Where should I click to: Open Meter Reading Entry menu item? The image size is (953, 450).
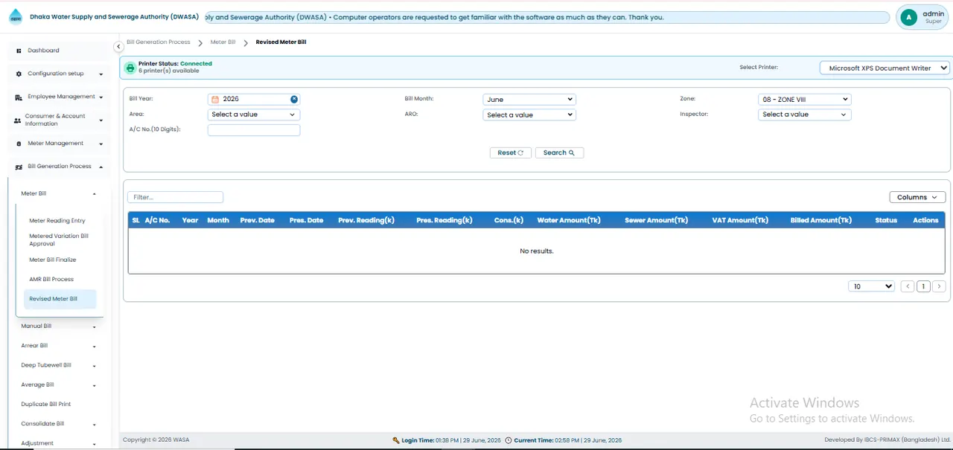coord(57,221)
